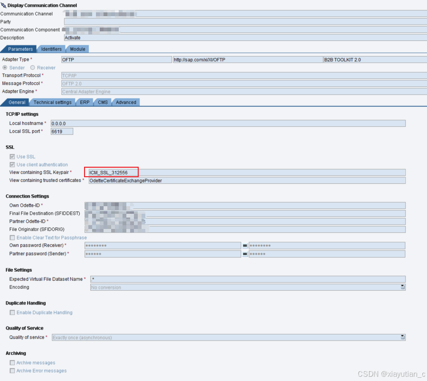Click the trusted certificates view field
Screen dimensions: 427x381
247,181
